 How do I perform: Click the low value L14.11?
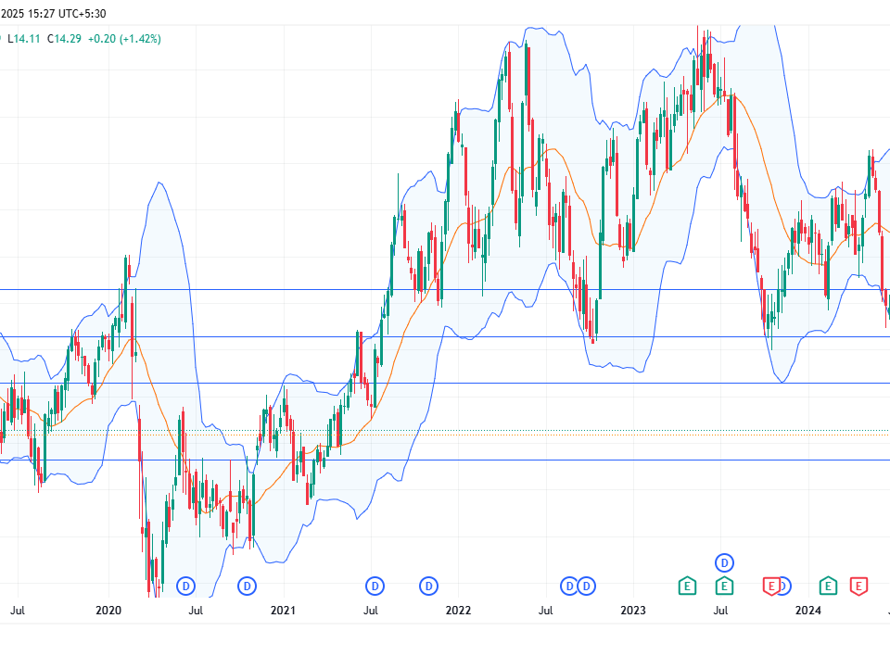coord(23,39)
